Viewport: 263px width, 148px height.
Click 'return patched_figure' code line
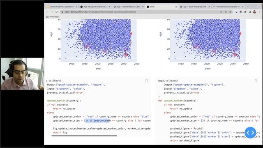click(185, 141)
